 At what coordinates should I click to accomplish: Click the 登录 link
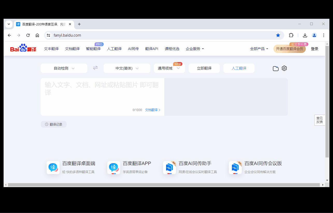(x=315, y=49)
